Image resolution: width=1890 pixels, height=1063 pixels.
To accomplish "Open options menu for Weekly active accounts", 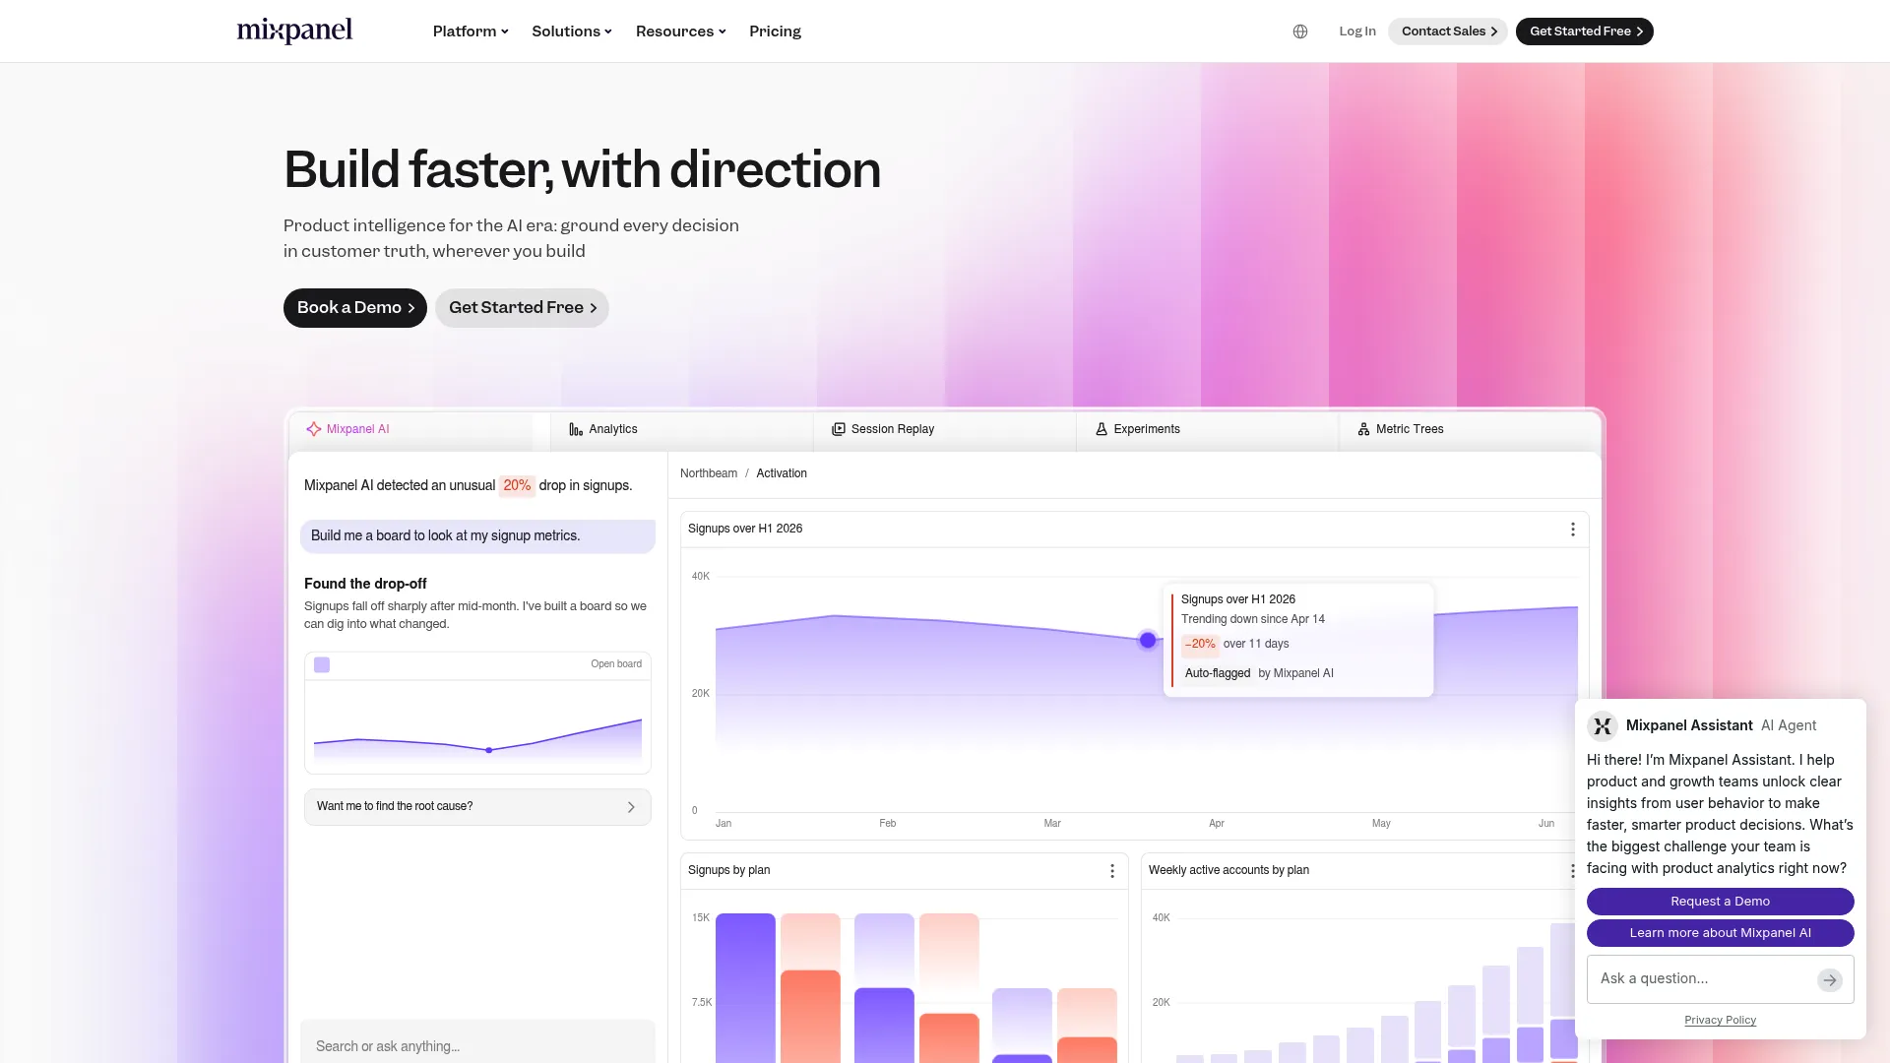I will click(x=1572, y=871).
